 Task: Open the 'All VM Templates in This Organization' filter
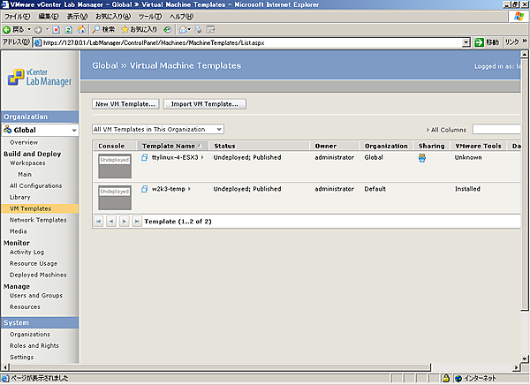217,129
